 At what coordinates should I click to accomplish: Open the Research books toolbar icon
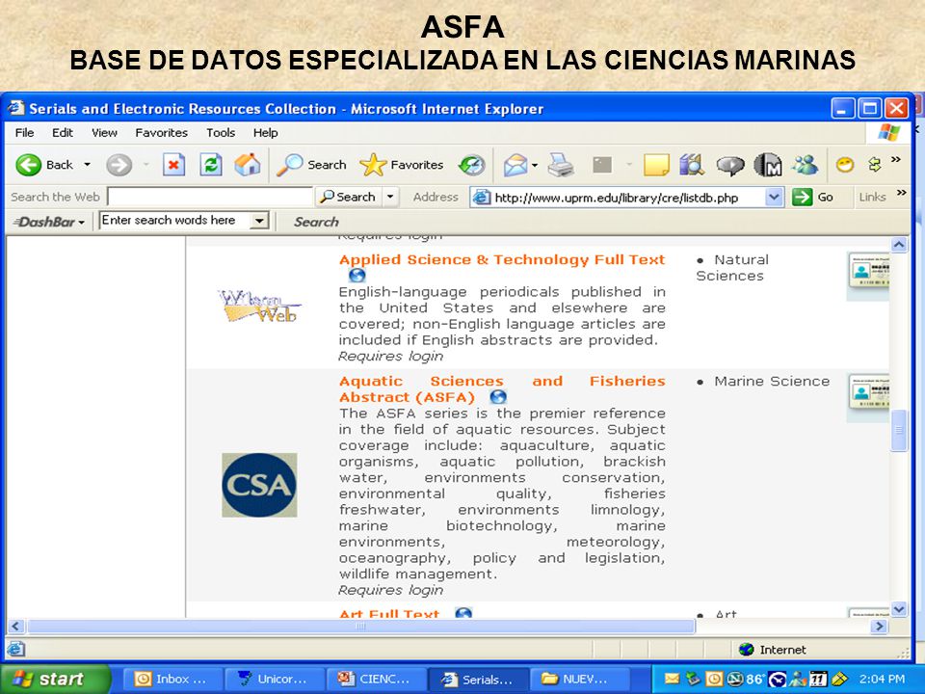tap(692, 165)
